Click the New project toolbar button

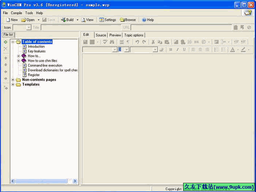point(12,20)
